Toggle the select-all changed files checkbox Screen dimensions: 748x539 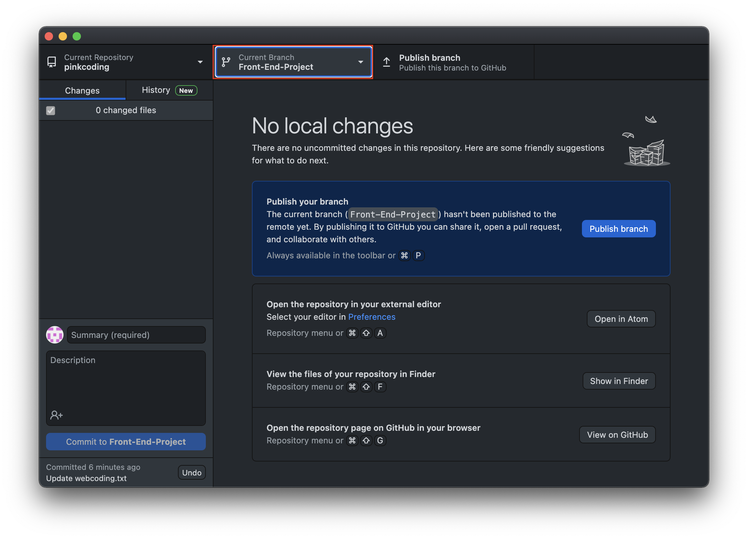(x=51, y=111)
